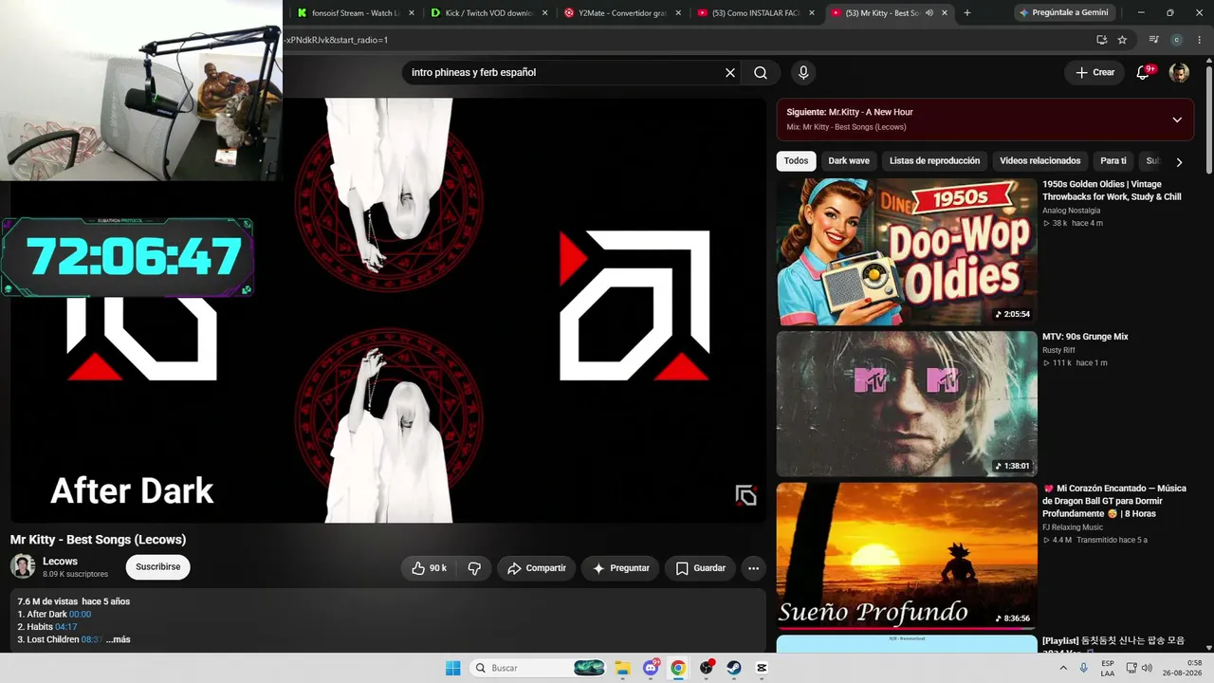Screen dimensions: 1214x683
Task: Click the Preguntar button
Action: click(x=620, y=568)
